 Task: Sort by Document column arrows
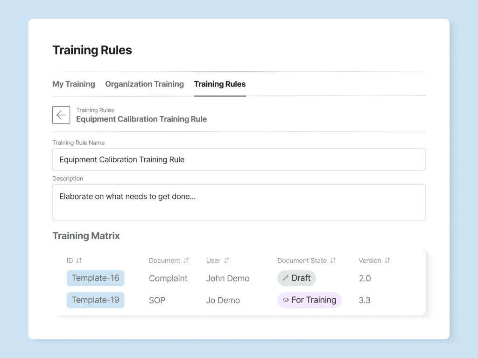click(186, 261)
